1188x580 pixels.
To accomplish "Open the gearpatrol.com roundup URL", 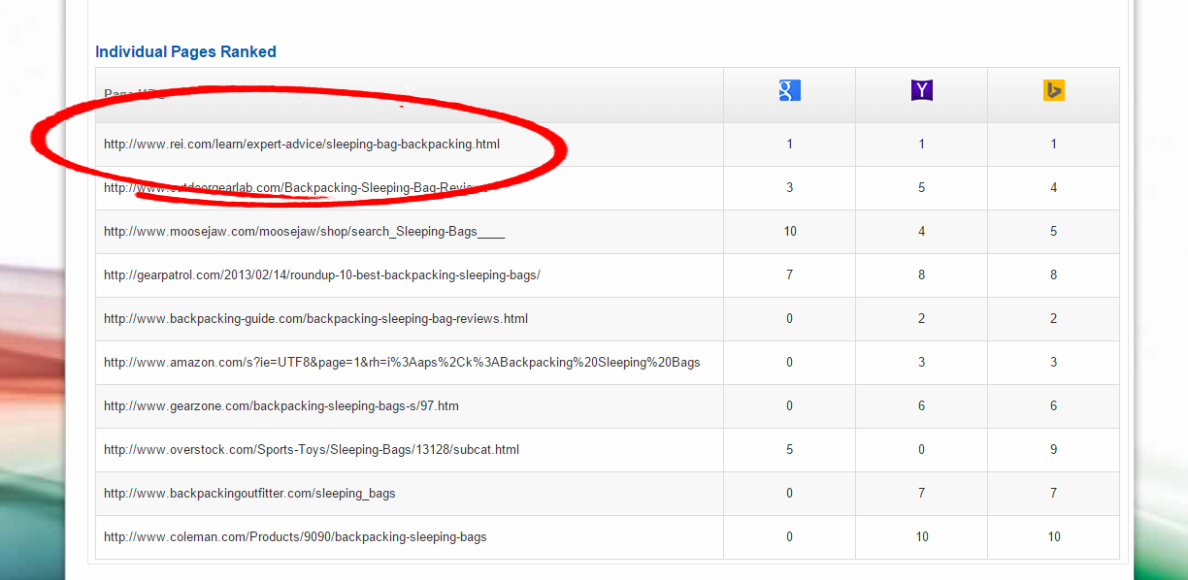I will pos(322,275).
